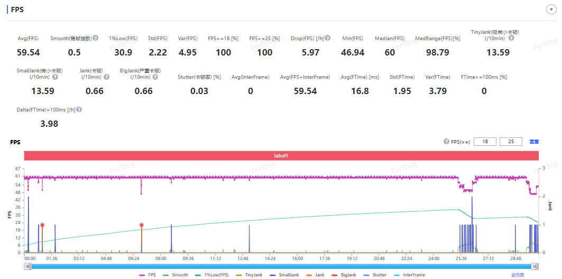Click question mark beside SmallJank (/10min)
The width and height of the screenshot is (562, 279).
[x=55, y=77]
